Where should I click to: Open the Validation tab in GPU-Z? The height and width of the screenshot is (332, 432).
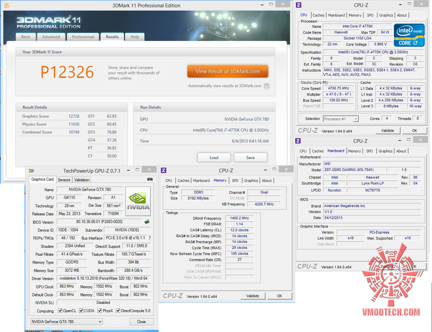[82, 180]
